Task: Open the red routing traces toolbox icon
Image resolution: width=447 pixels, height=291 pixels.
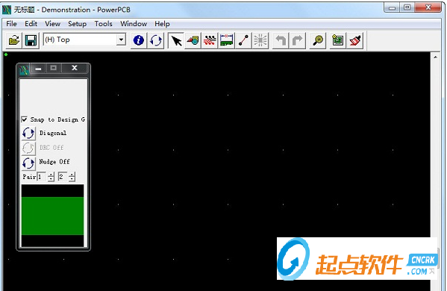Action: coord(210,40)
